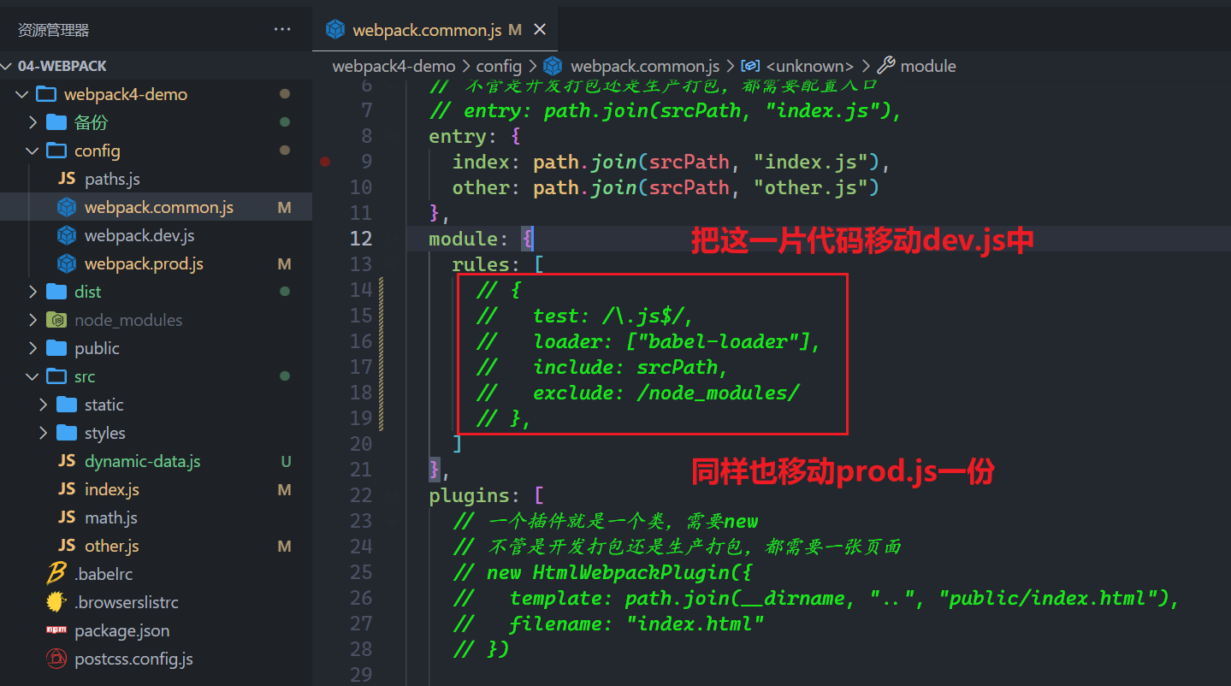
Task: Click the src folder icon
Action: (x=56, y=376)
